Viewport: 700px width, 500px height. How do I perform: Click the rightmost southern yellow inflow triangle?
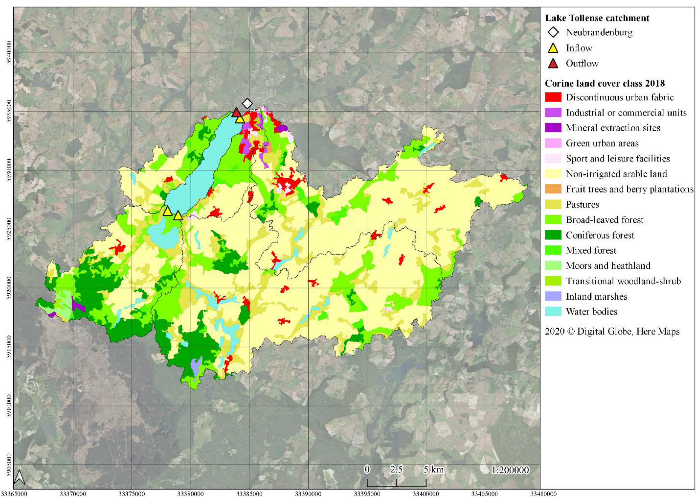178,216
